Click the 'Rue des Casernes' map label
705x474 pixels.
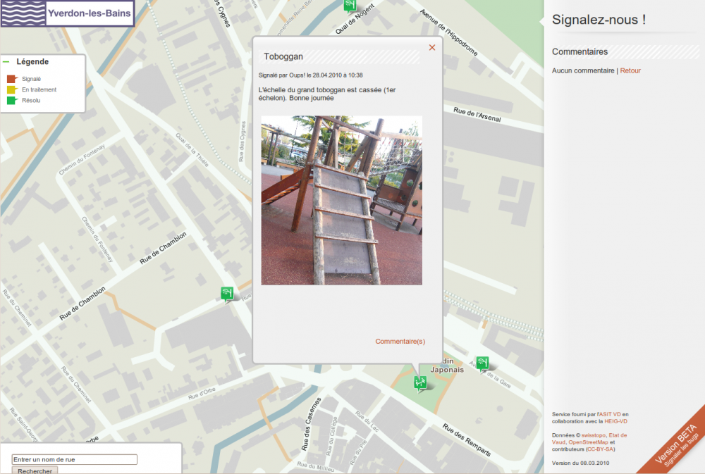point(311,424)
